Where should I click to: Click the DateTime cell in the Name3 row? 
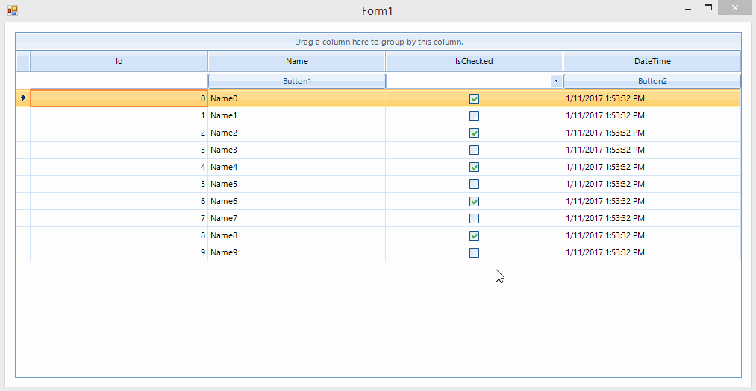(652, 150)
